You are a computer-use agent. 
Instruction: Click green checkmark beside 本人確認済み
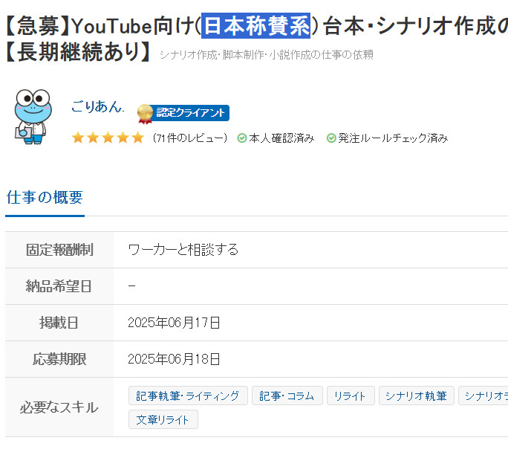(x=241, y=138)
